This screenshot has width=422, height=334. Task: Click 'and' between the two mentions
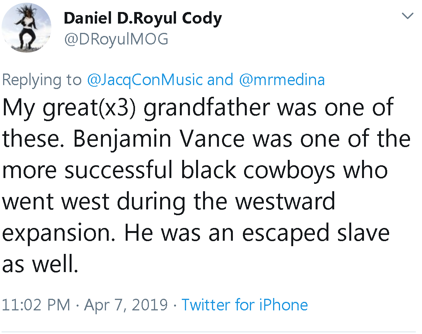220,80
